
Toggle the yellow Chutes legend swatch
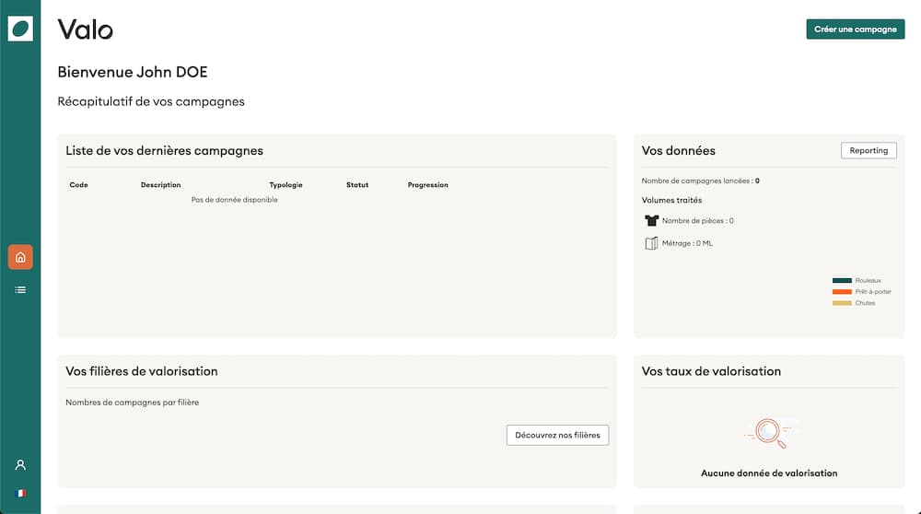[x=842, y=303]
